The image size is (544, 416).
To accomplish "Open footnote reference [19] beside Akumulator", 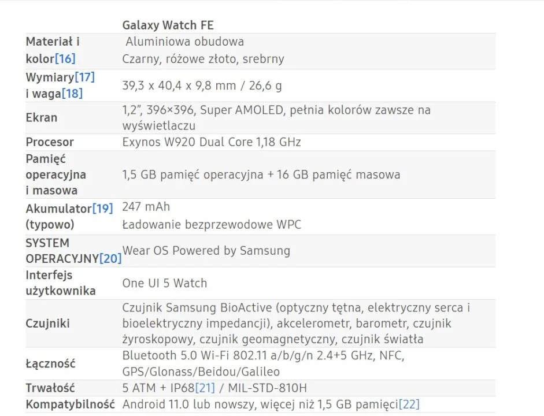I will (102, 208).
